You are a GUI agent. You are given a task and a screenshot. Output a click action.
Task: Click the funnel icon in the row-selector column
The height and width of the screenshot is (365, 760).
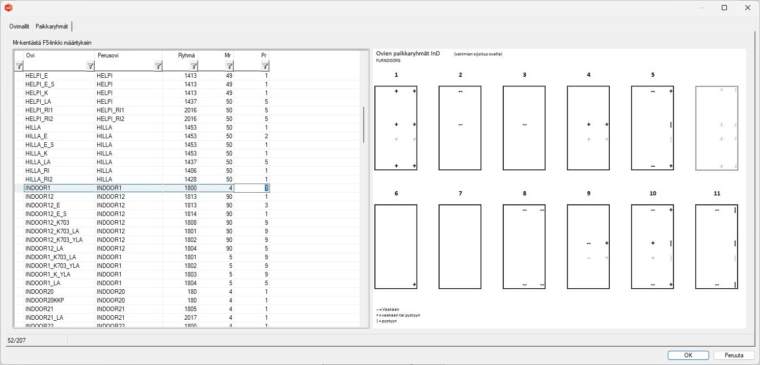pos(19,66)
